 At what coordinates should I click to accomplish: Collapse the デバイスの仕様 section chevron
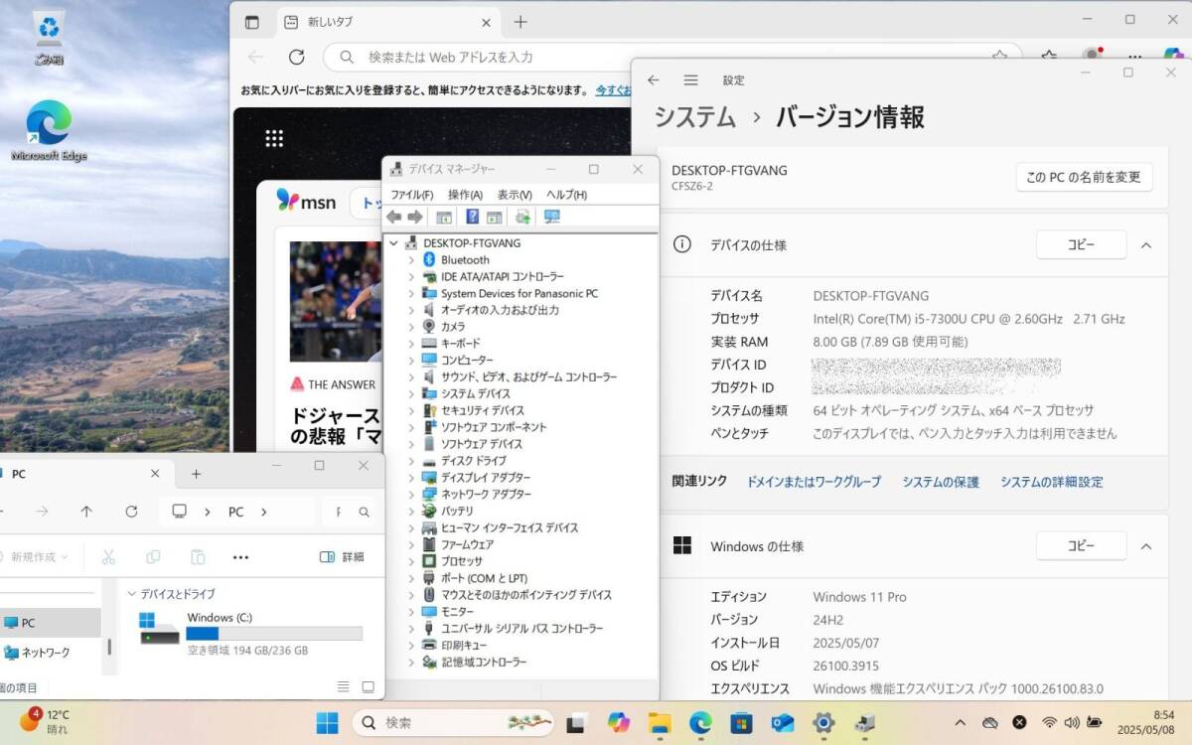(1146, 244)
